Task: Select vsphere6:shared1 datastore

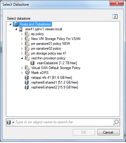Action: tap(55, 82)
